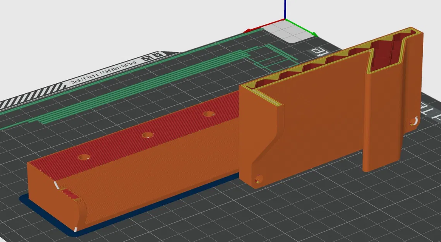Click the axis origin point where arrows meet
The height and width of the screenshot is (242, 441).
coord(285,19)
